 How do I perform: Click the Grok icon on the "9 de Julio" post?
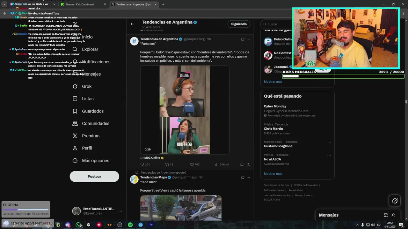[243, 177]
